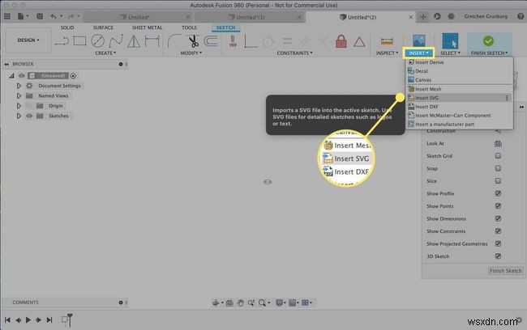Open the MODIFY dropdown menu
Viewport: 527px width, 330px height.
(x=191, y=53)
